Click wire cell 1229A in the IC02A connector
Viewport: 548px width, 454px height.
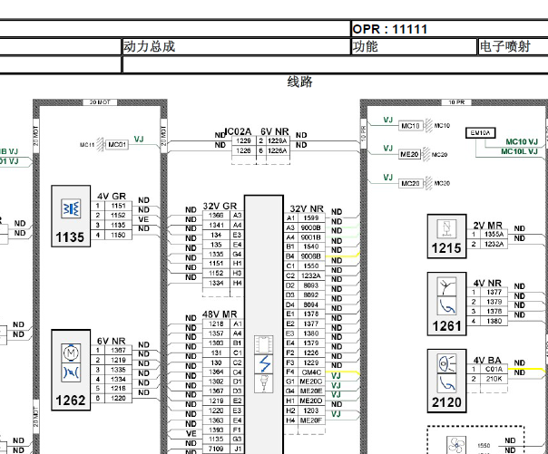click(x=278, y=140)
